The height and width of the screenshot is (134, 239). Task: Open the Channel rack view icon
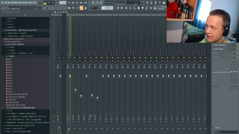click(x=126, y=8)
